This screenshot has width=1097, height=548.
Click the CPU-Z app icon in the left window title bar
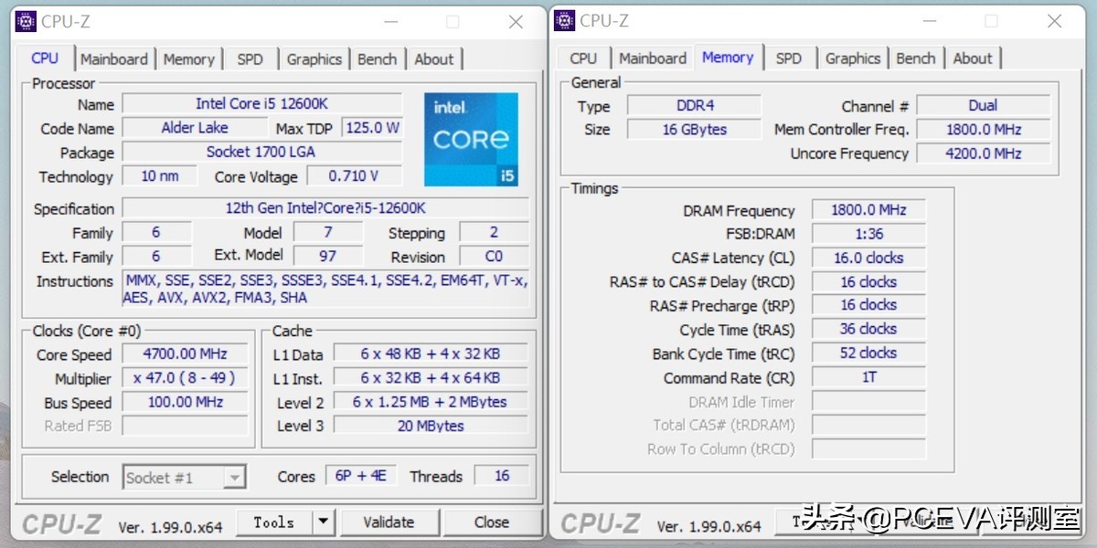(26, 20)
